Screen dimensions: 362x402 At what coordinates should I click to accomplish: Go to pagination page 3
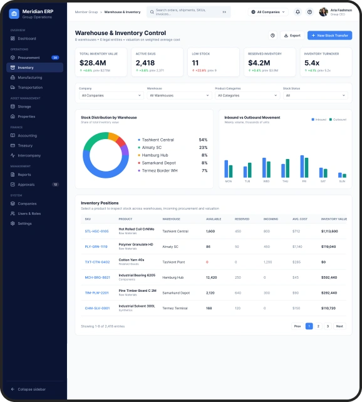click(328, 326)
